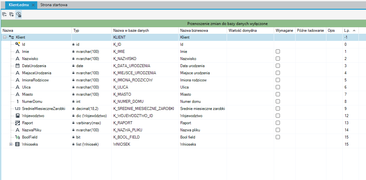Click the green 'Przenoszenie zmian' status banner
The width and height of the screenshot is (366, 180).
(x=183, y=24)
